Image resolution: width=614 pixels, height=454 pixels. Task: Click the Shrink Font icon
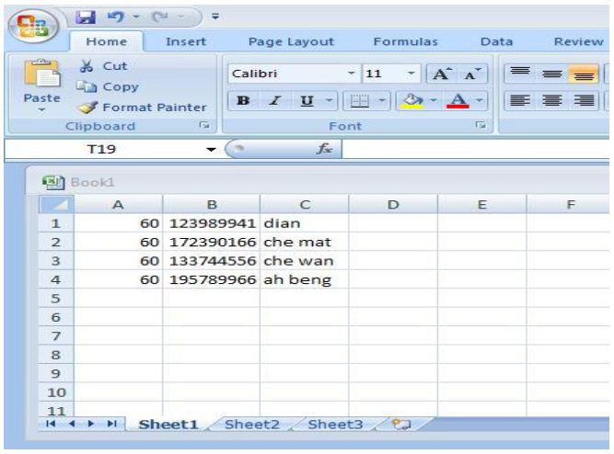pyautogui.click(x=472, y=74)
